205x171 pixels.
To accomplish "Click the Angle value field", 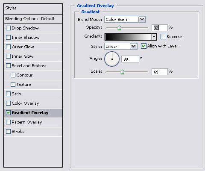I will point(130,59).
